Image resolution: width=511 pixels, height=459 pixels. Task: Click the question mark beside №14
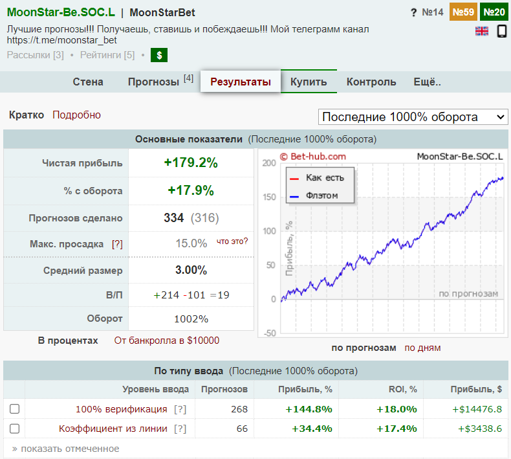point(413,12)
